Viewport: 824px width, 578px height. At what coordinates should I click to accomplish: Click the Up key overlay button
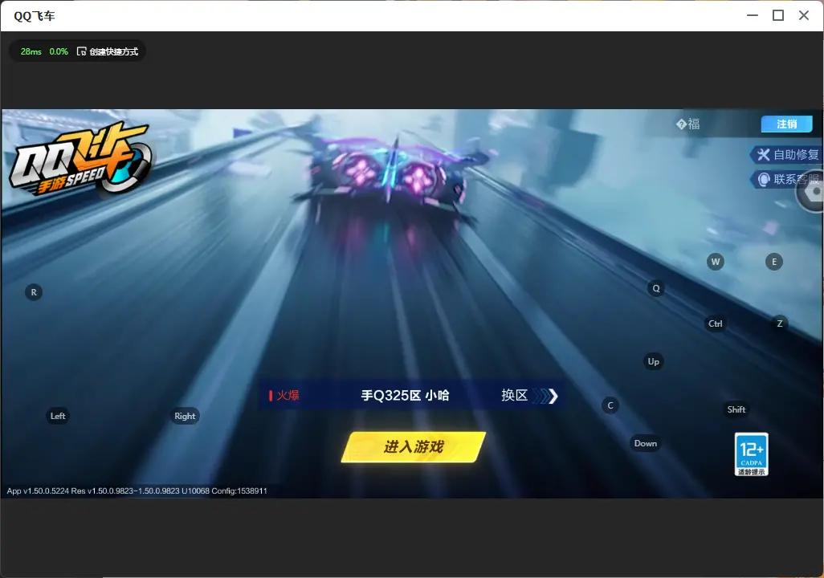653,361
